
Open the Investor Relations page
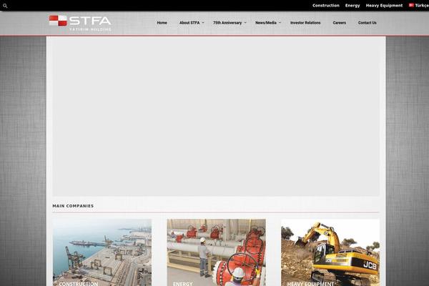point(305,23)
